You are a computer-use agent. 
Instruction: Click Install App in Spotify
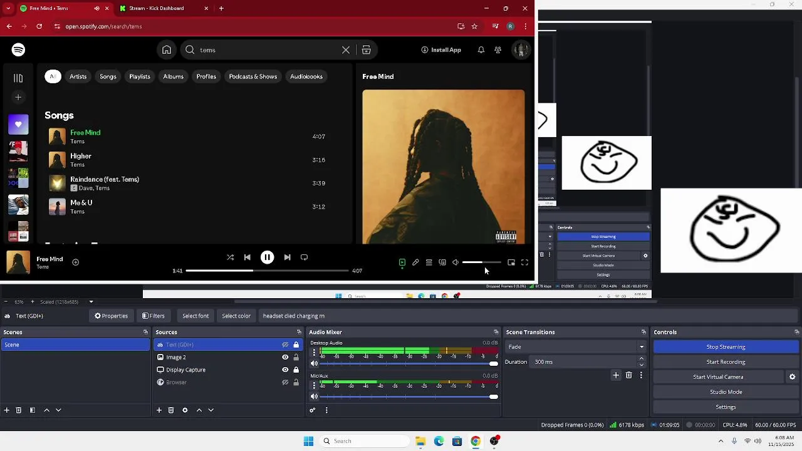[x=441, y=50]
